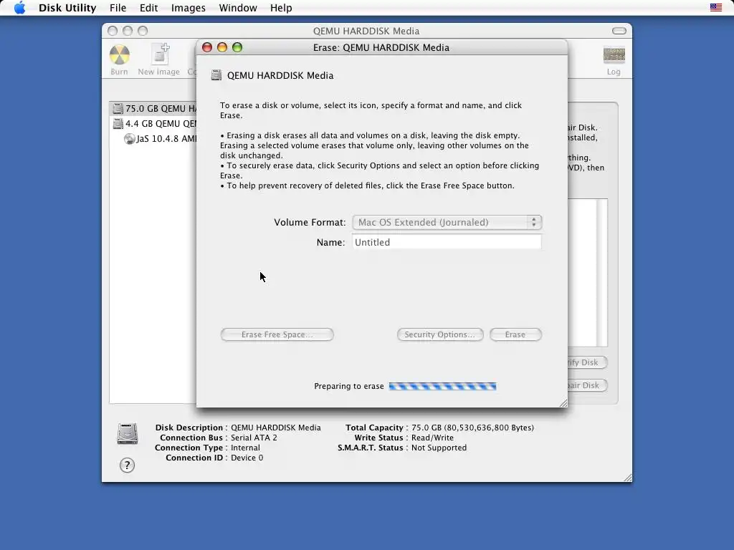Click the Disk Description value QEMU HARDDISK Media
The width and height of the screenshot is (734, 550).
click(x=276, y=428)
